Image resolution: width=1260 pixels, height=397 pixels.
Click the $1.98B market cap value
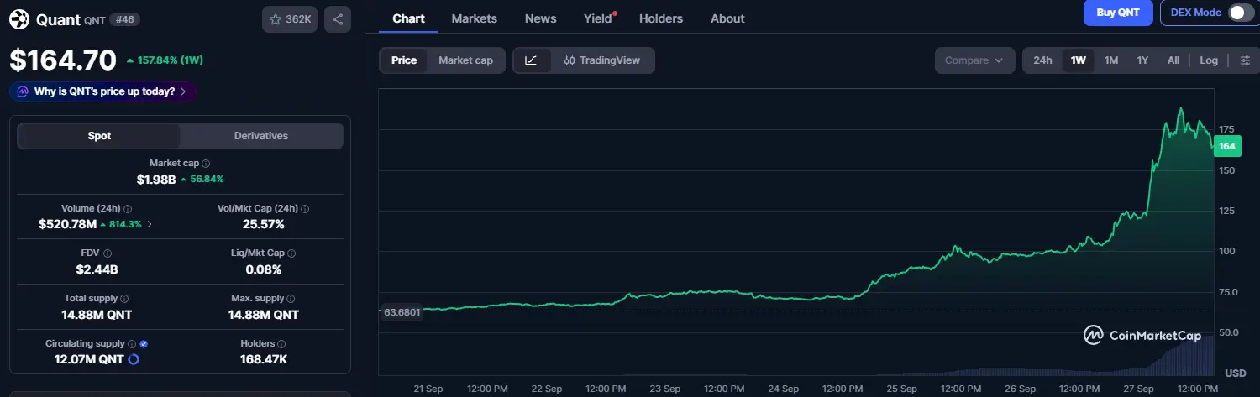155,180
